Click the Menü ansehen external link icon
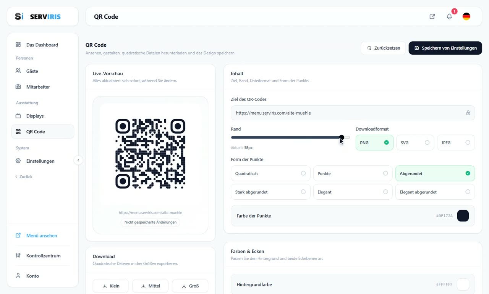The width and height of the screenshot is (489, 294). click(x=18, y=236)
